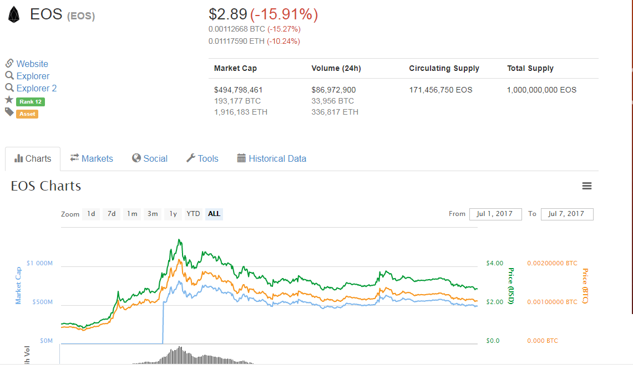633x365 pixels.
Task: Click the Circulating Supply column header
Action: point(444,69)
